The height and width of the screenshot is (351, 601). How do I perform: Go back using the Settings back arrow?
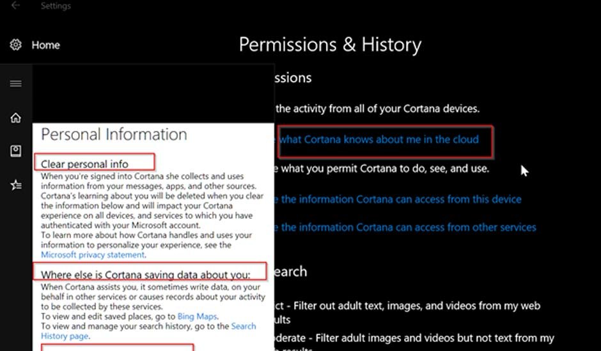tap(15, 5)
